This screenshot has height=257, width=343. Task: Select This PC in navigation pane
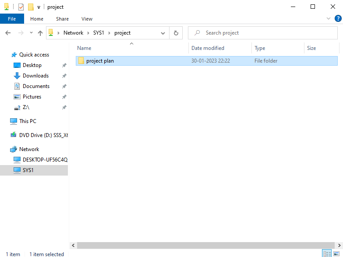(28, 121)
